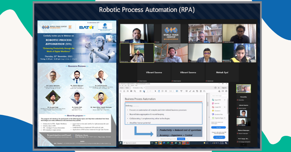Click the Print icon in Acrobat toolbar
291x152 pixels.
point(131,91)
